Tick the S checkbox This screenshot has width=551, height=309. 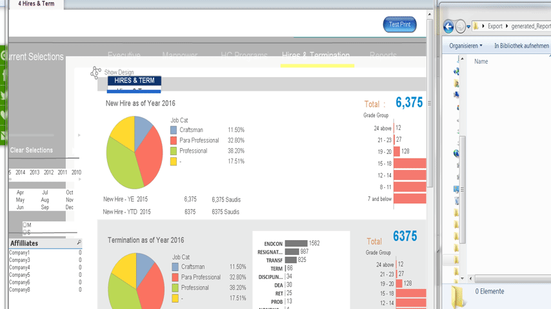coord(25,232)
